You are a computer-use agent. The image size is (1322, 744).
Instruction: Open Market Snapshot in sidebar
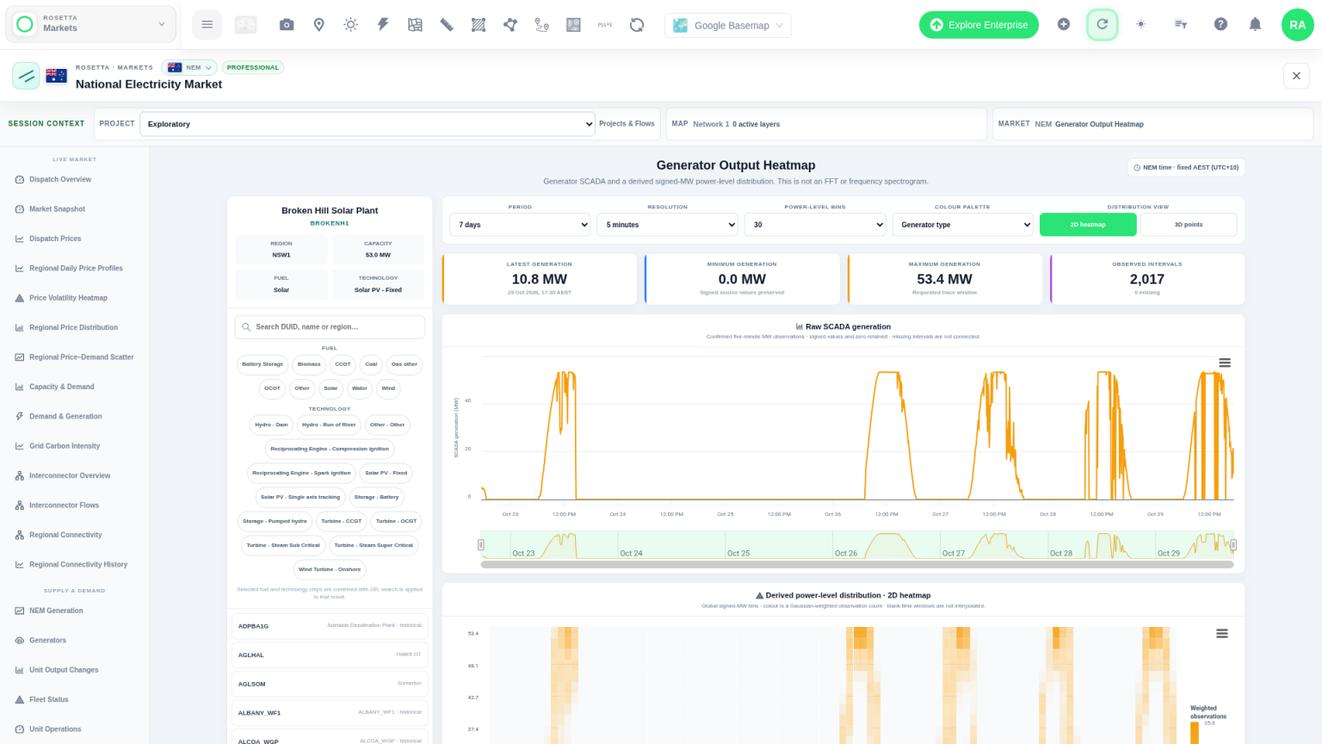[x=57, y=209]
